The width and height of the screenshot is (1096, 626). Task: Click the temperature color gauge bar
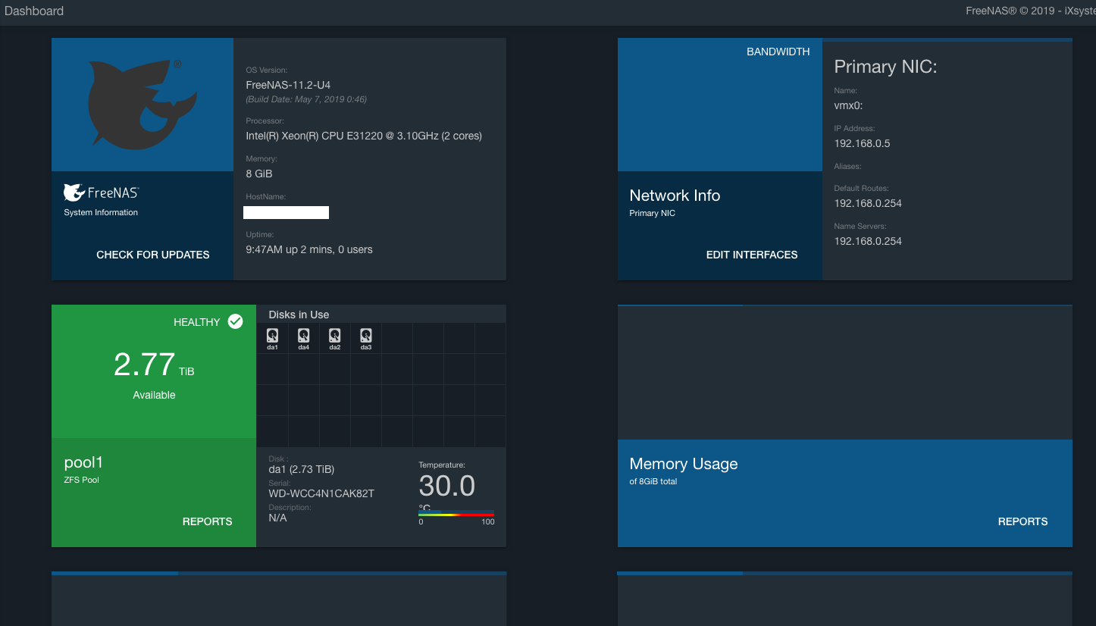456,515
